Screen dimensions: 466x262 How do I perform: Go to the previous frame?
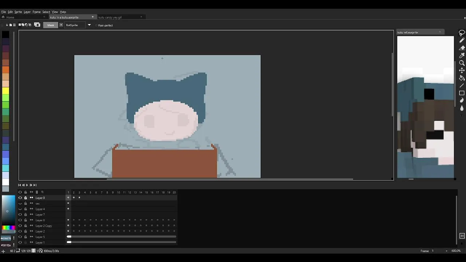coord(23,185)
